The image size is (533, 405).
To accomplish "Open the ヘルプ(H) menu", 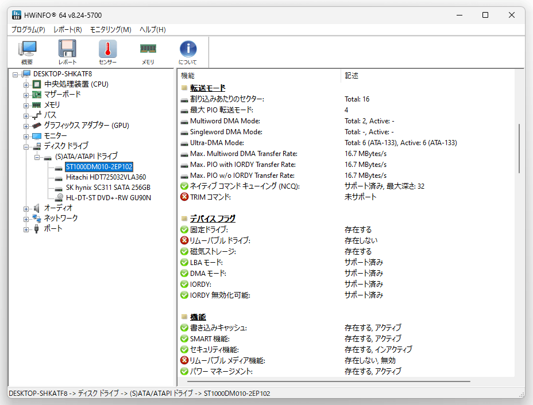I will pos(153,29).
